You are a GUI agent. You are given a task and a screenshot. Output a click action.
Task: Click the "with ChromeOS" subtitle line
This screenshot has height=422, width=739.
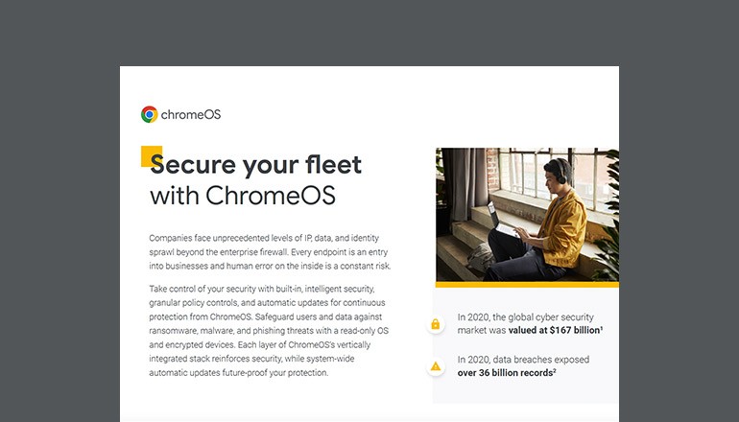[x=243, y=196]
